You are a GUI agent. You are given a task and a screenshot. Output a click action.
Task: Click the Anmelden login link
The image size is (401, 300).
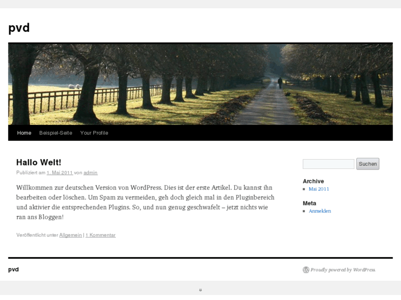tap(320, 211)
